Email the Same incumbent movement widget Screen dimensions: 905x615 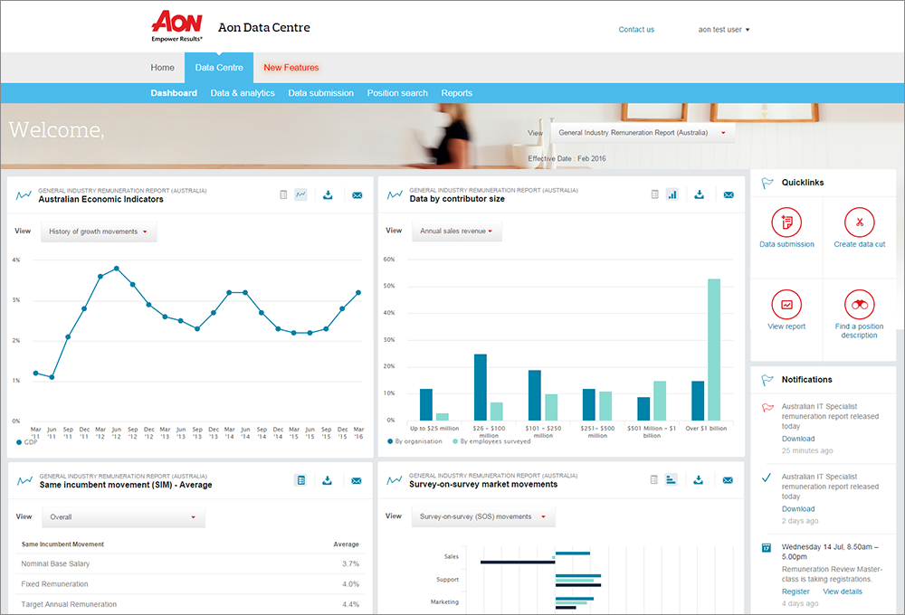tap(357, 480)
